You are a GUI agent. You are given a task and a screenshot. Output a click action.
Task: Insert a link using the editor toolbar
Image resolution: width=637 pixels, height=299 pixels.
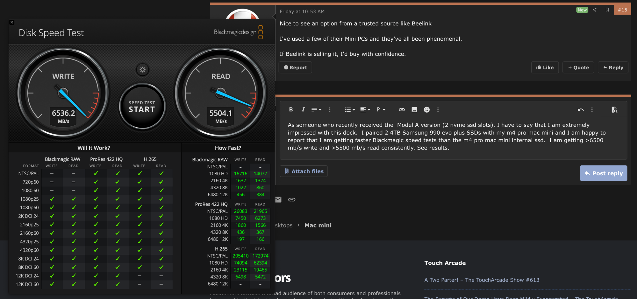(x=402, y=109)
